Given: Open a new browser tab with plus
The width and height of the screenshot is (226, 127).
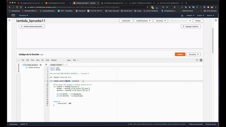Looking at the screenshot, I should click(186, 3).
